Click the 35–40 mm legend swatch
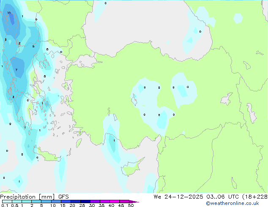Image resolution: width=268 pixels, height=207 pixels. (x=104, y=202)
